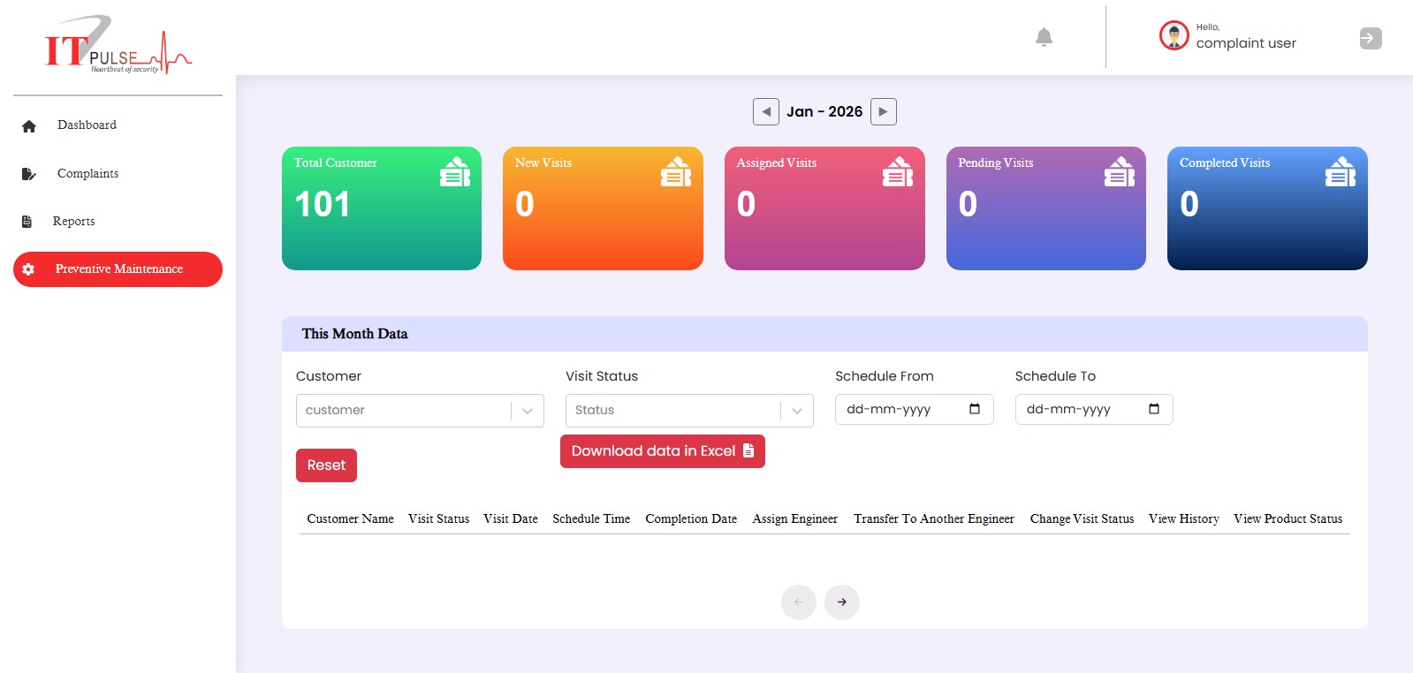Click the IT Pulse logo
This screenshot has width=1413, height=673.
[x=117, y=46]
